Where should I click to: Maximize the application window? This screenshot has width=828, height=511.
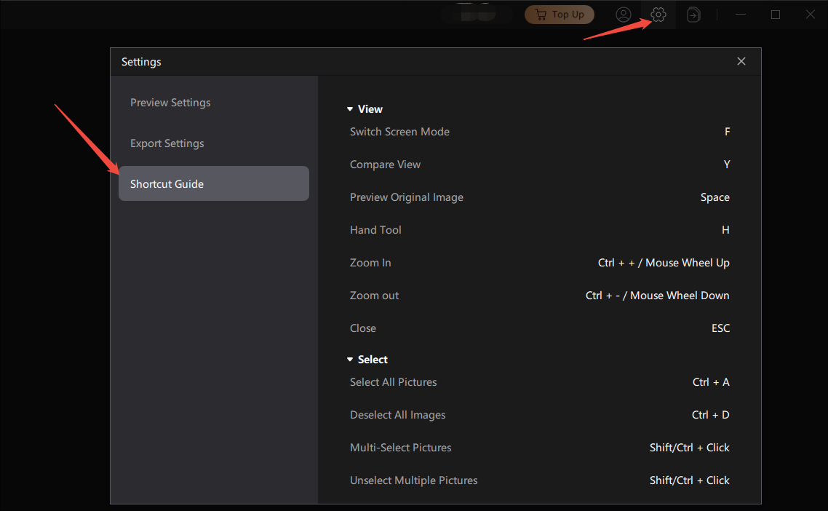click(x=776, y=15)
